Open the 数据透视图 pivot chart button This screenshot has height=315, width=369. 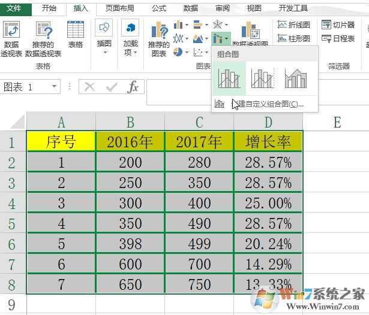pos(250,33)
